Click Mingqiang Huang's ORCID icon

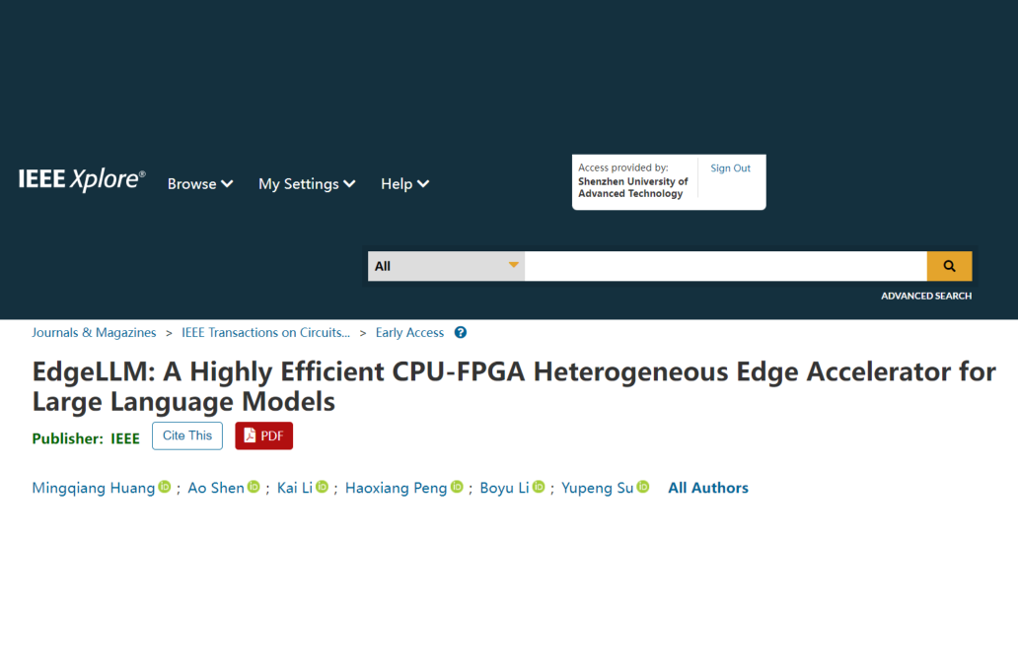click(165, 487)
